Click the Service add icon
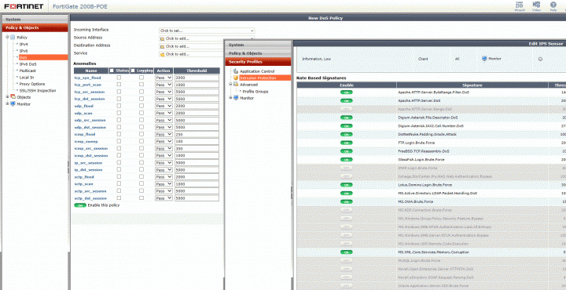Image resolution: width=566 pixels, height=290 pixels. coord(163,54)
